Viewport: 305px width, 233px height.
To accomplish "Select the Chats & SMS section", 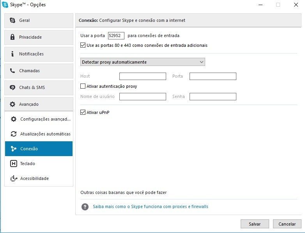I will point(39,87).
